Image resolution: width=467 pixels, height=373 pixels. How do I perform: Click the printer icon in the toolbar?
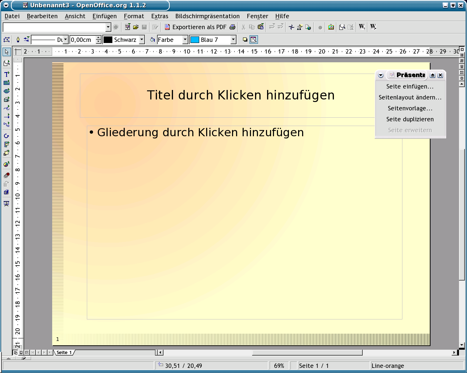click(x=232, y=27)
